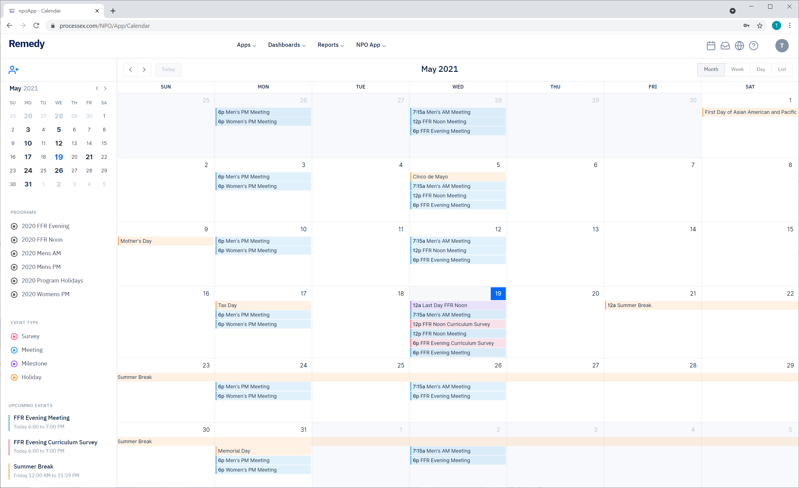This screenshot has height=488, width=799.
Task: Expand the Dashboards dropdown menu
Action: tap(287, 45)
